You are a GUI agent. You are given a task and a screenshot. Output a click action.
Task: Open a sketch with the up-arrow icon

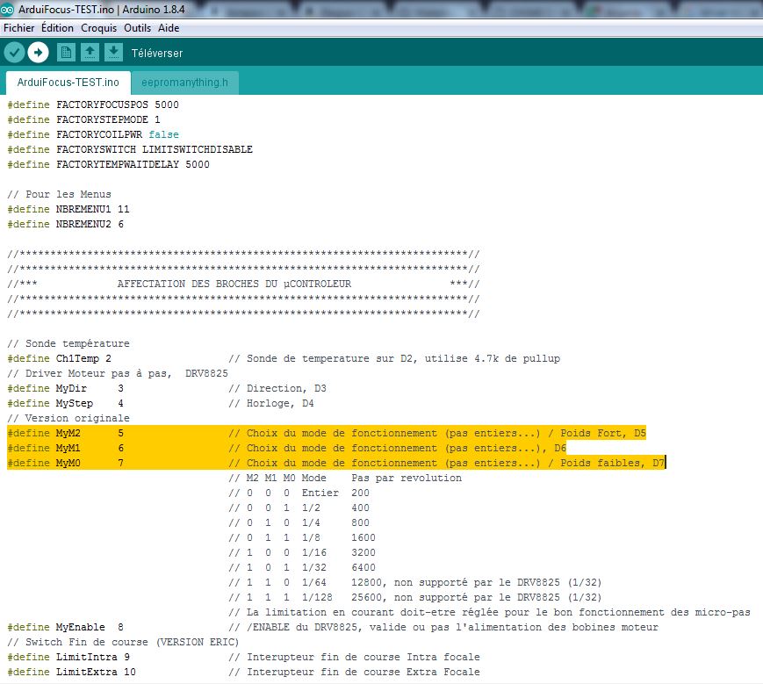pyautogui.click(x=90, y=53)
